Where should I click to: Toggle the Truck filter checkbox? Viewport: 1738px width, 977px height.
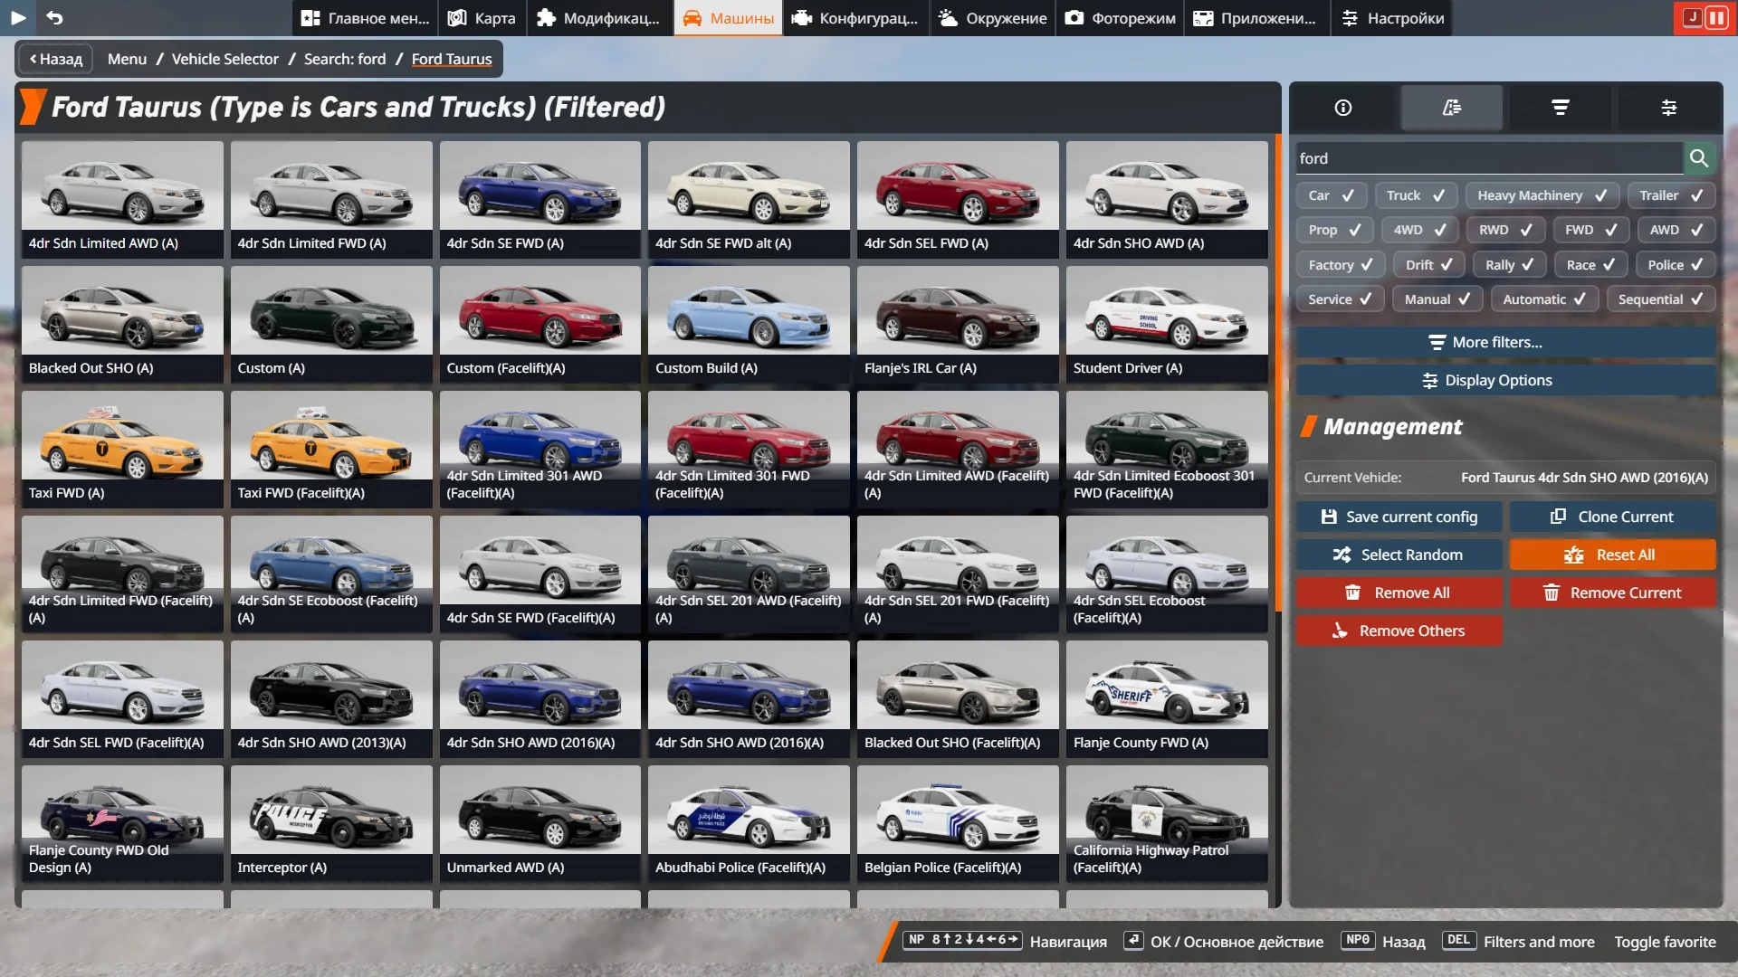pos(1416,195)
